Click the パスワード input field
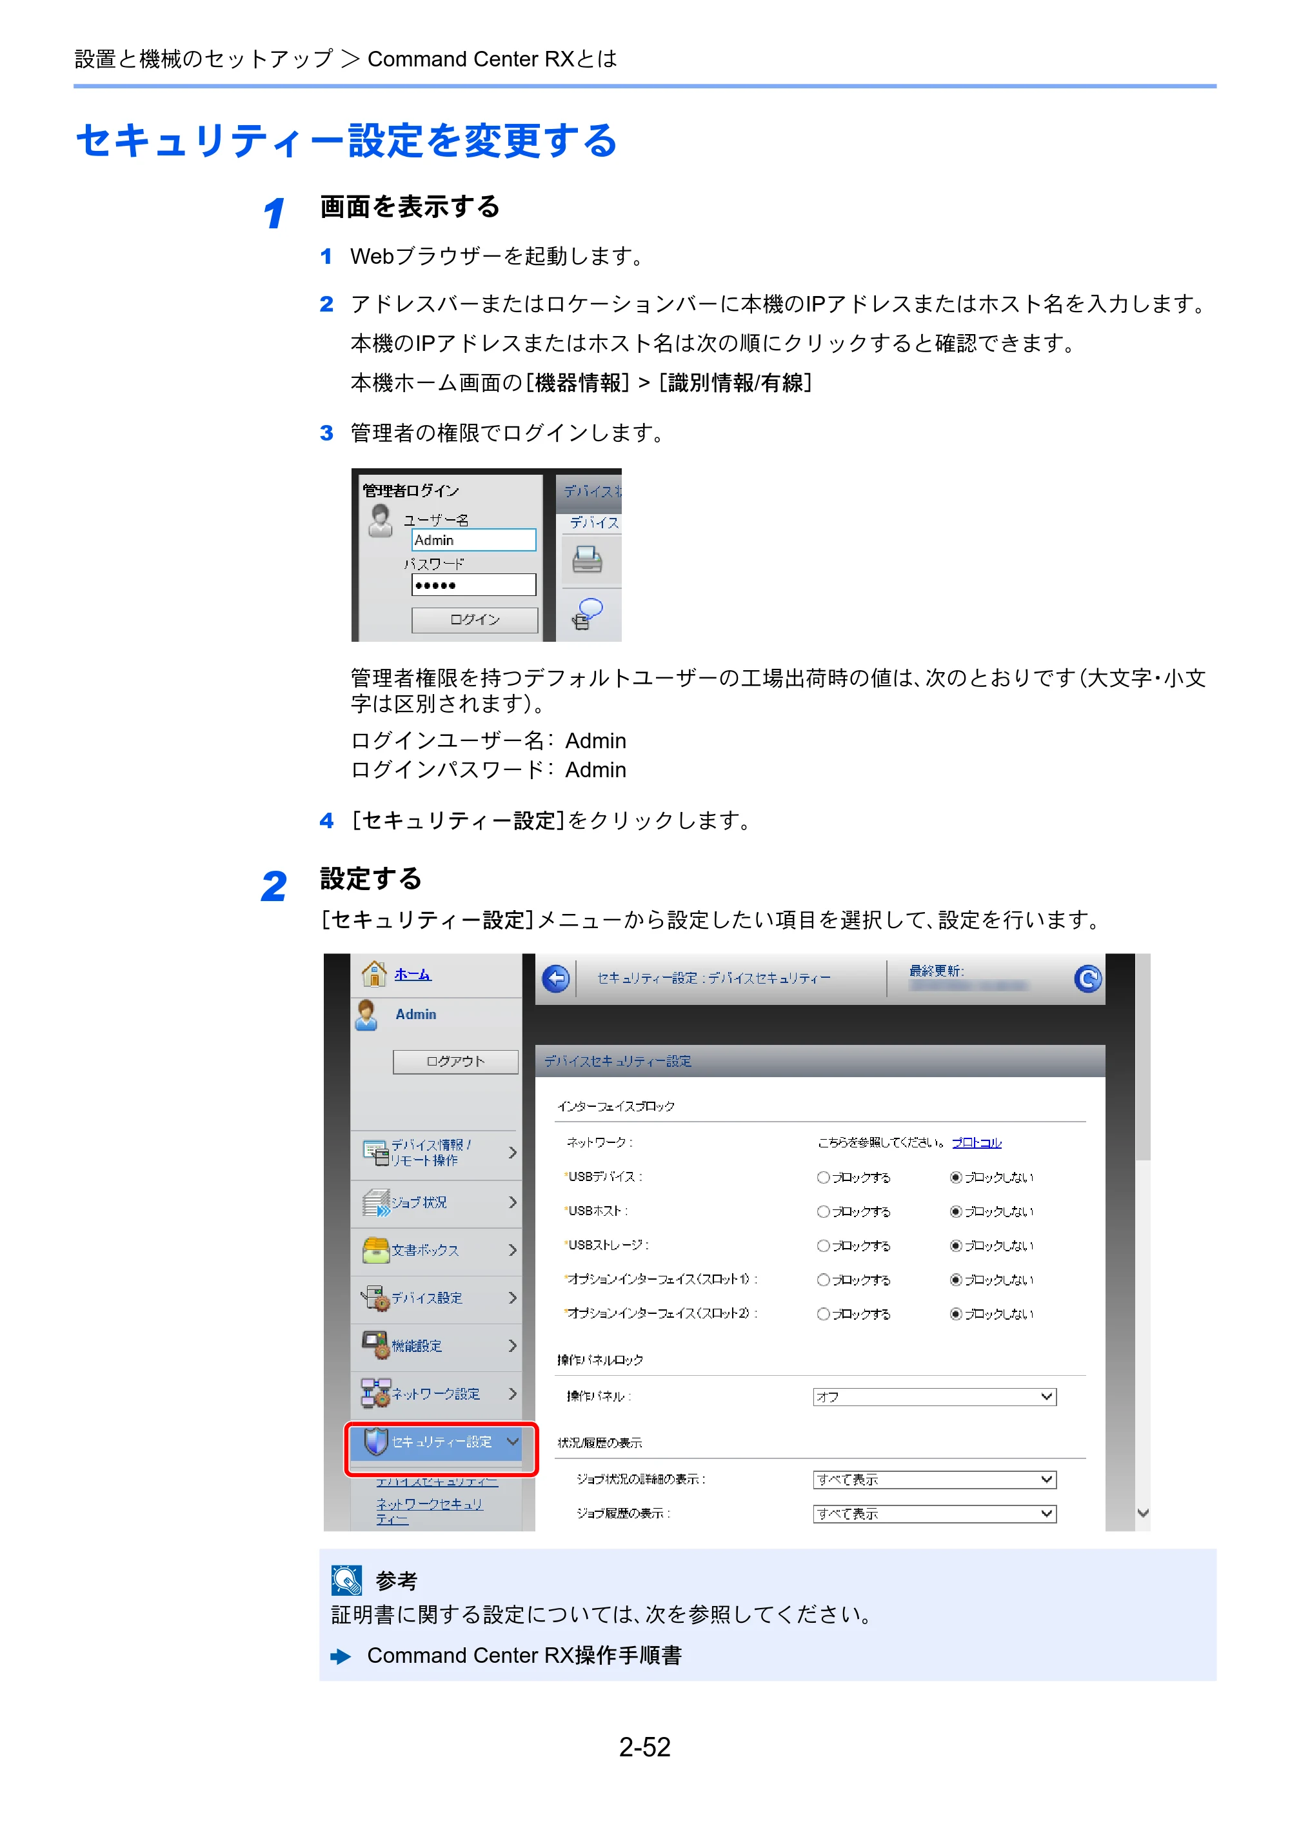The width and height of the screenshot is (1290, 1826). pyautogui.click(x=474, y=585)
